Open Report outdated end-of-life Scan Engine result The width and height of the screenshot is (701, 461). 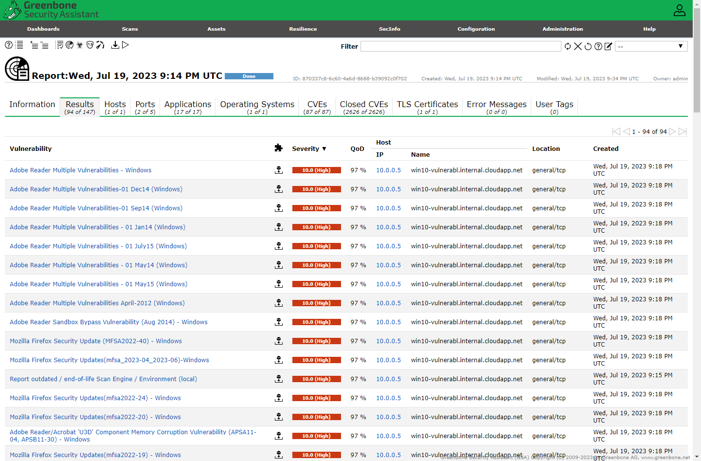click(103, 379)
